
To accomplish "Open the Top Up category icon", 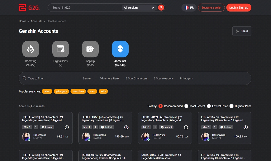I will (x=90, y=49).
